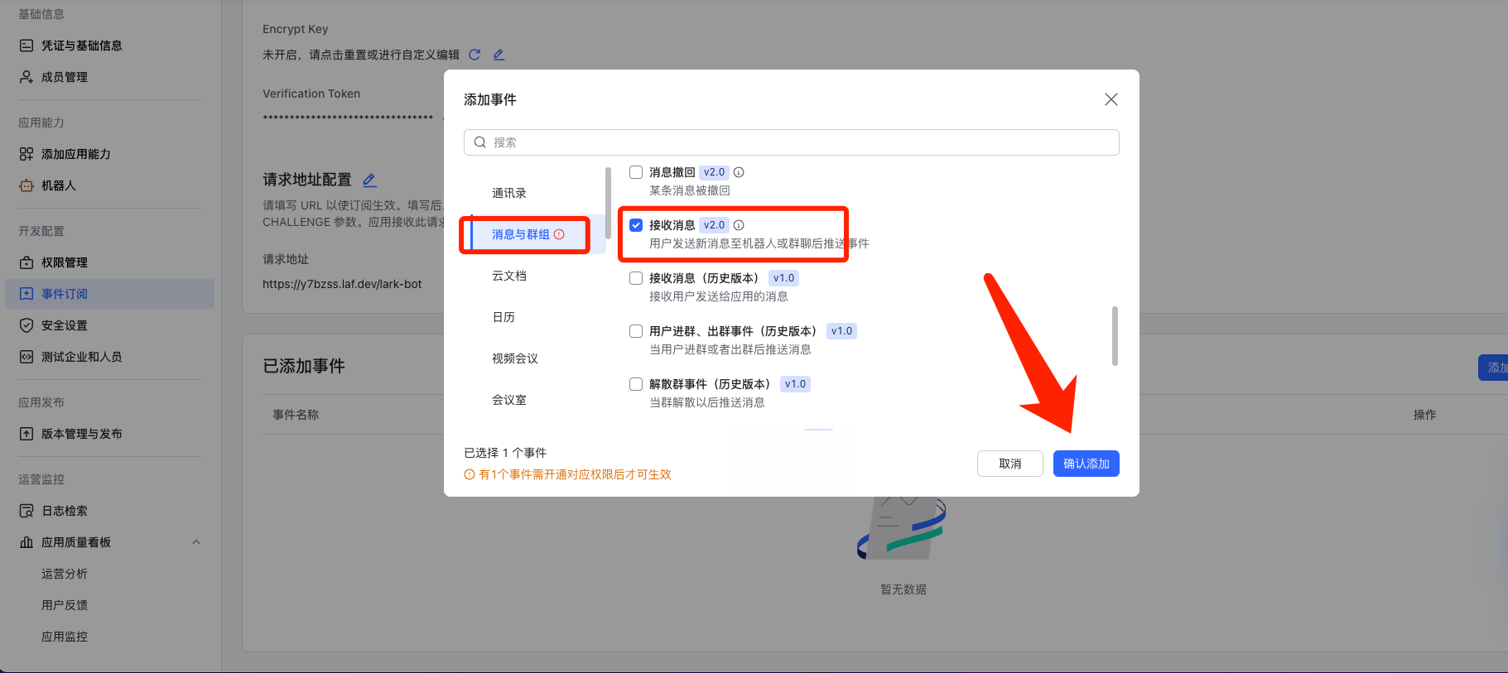Select the 云文档 category tab
This screenshot has width=1508, height=673.
(x=509, y=276)
